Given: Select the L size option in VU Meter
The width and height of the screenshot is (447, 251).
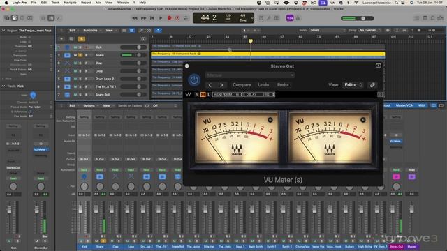Looking at the screenshot, I should (x=209, y=95).
